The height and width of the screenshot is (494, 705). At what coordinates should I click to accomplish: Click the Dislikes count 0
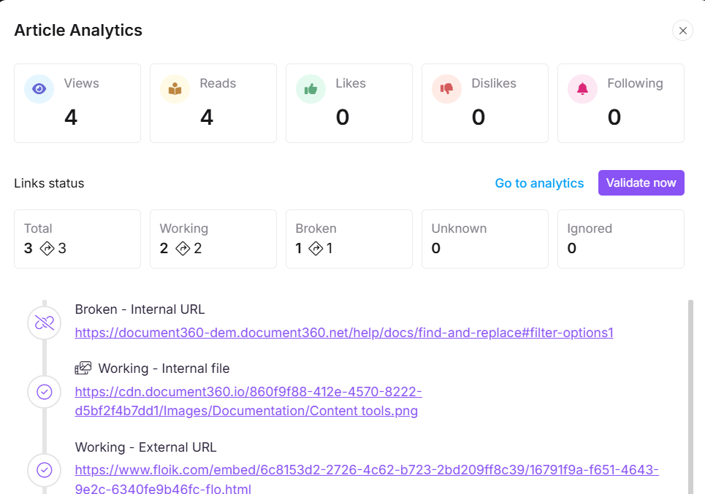(479, 117)
